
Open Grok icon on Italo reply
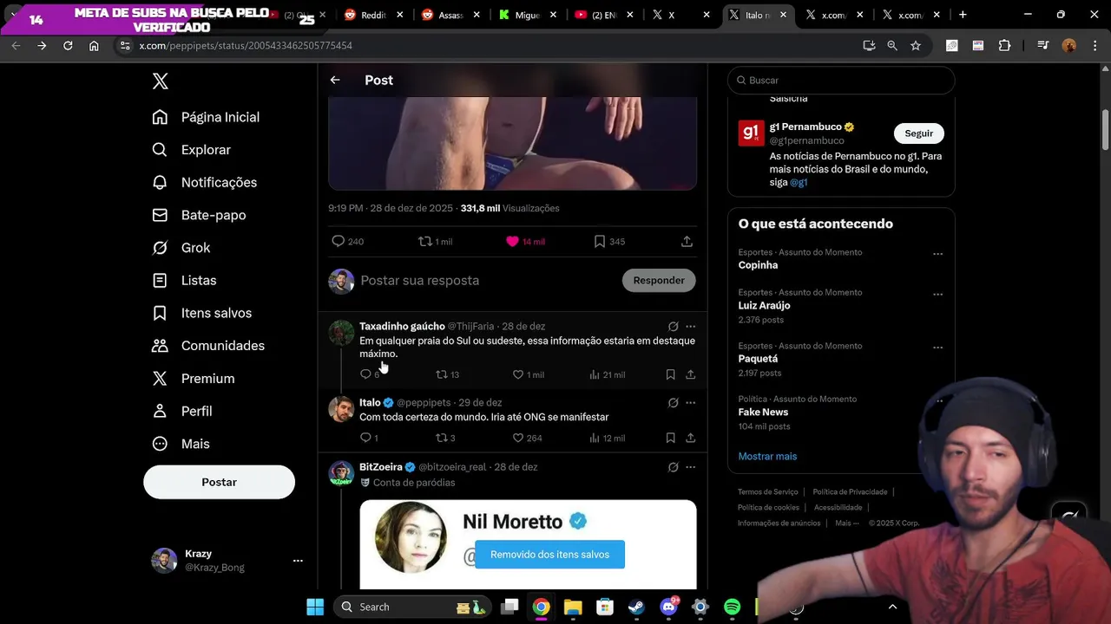point(673,403)
